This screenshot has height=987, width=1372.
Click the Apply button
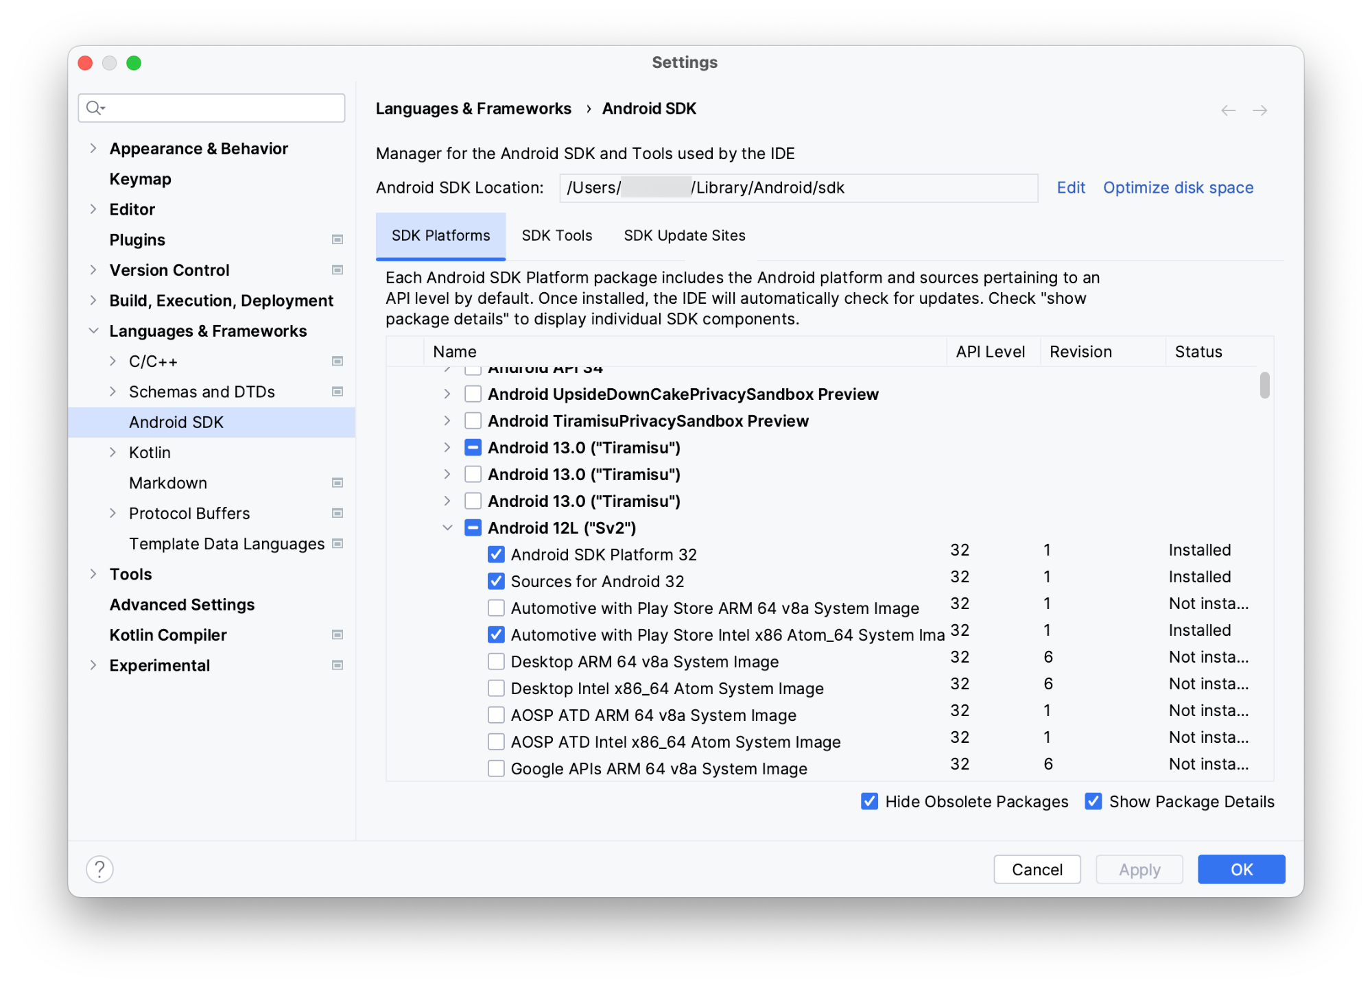[x=1137, y=869]
